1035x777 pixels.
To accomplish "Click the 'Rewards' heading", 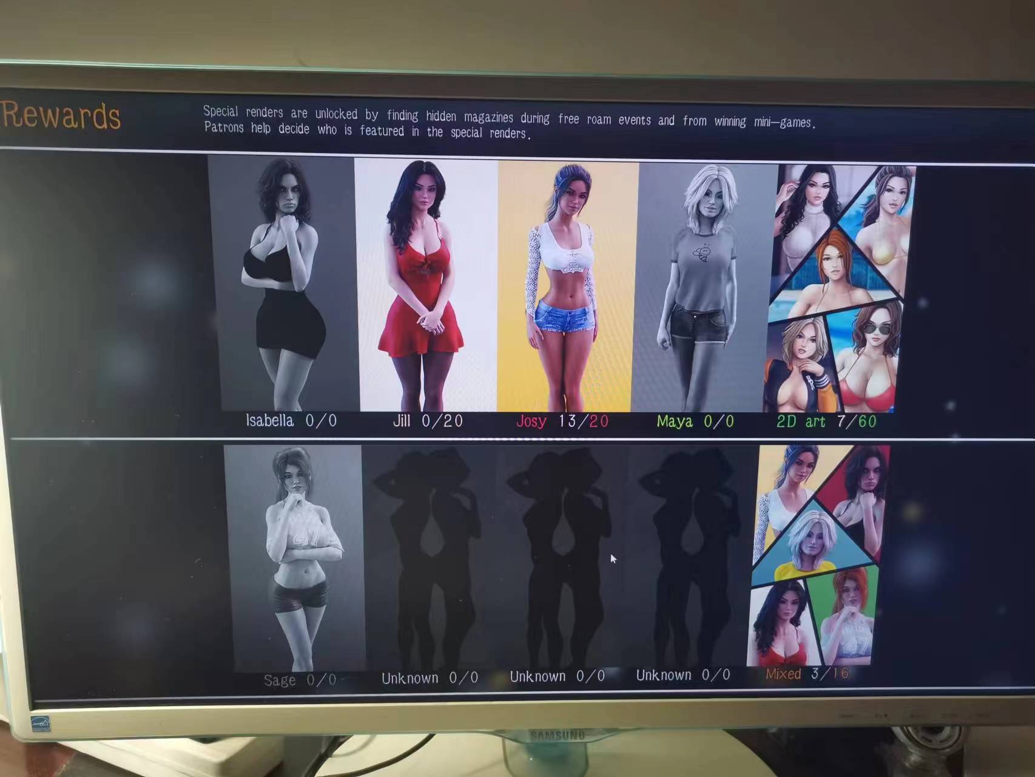I will (61, 115).
